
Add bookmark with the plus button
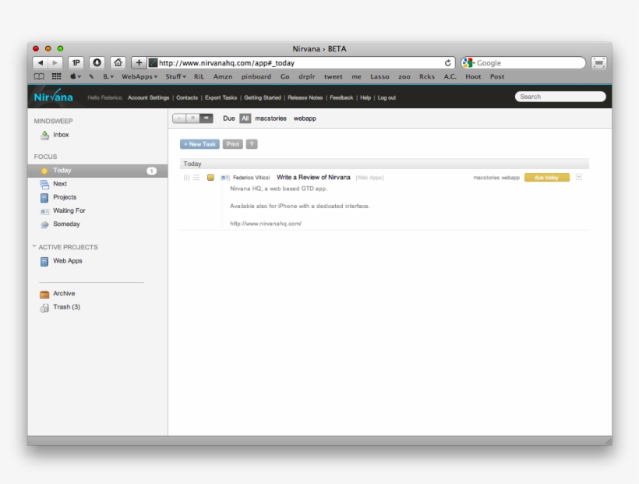(x=139, y=63)
